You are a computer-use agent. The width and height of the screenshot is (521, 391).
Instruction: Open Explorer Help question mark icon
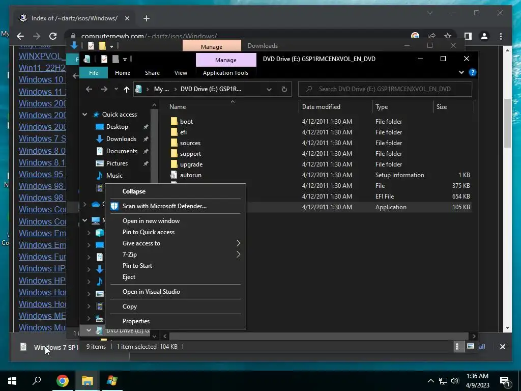[473, 72]
